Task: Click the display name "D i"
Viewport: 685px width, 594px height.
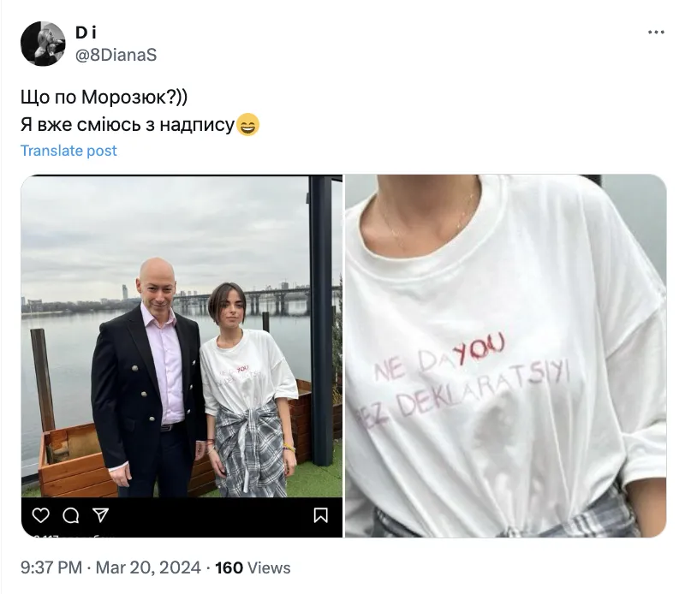Action: click(x=86, y=33)
